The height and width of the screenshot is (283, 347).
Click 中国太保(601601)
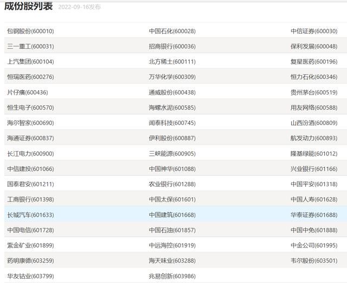172,199
